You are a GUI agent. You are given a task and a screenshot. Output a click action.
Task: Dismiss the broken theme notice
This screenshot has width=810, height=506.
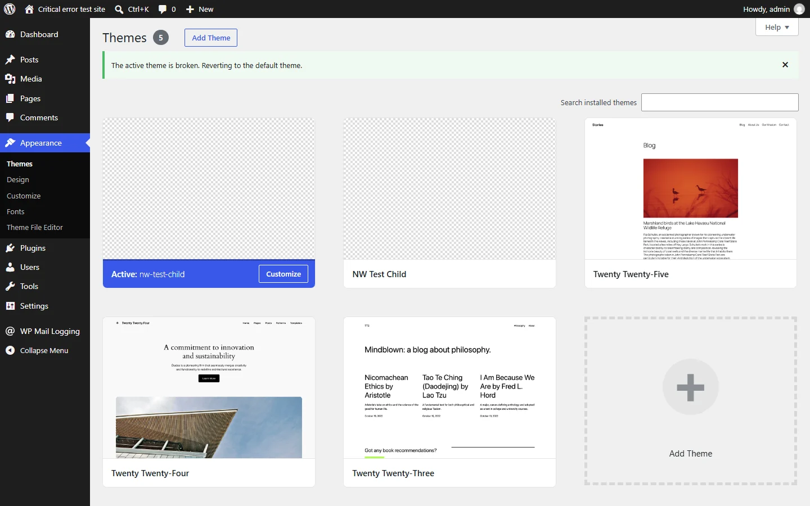pos(785,65)
